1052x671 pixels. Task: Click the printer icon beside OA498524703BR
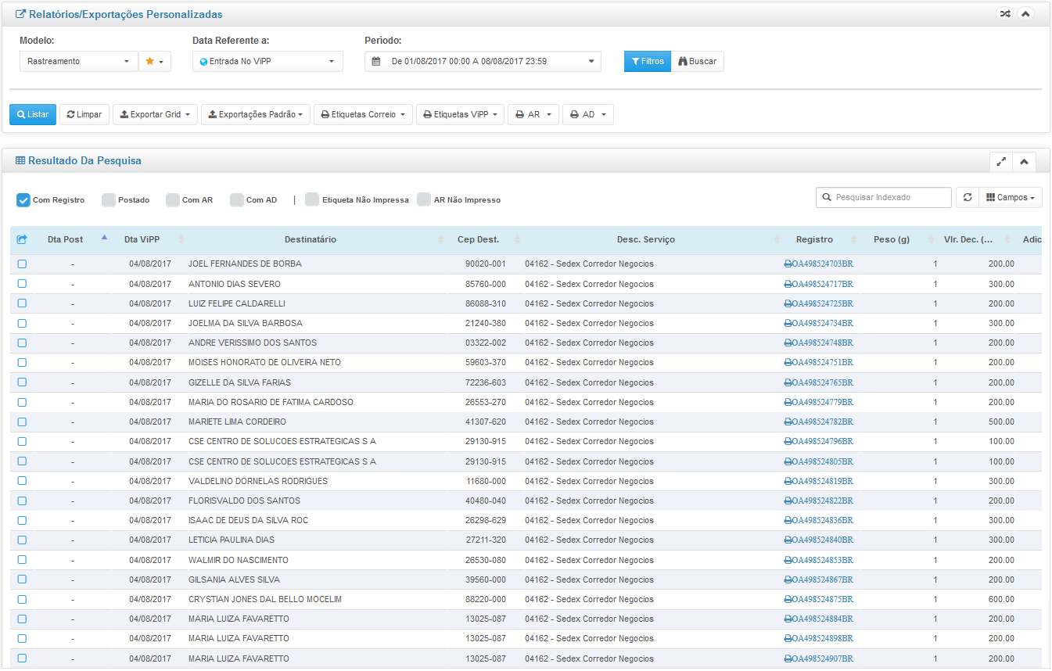click(x=788, y=264)
